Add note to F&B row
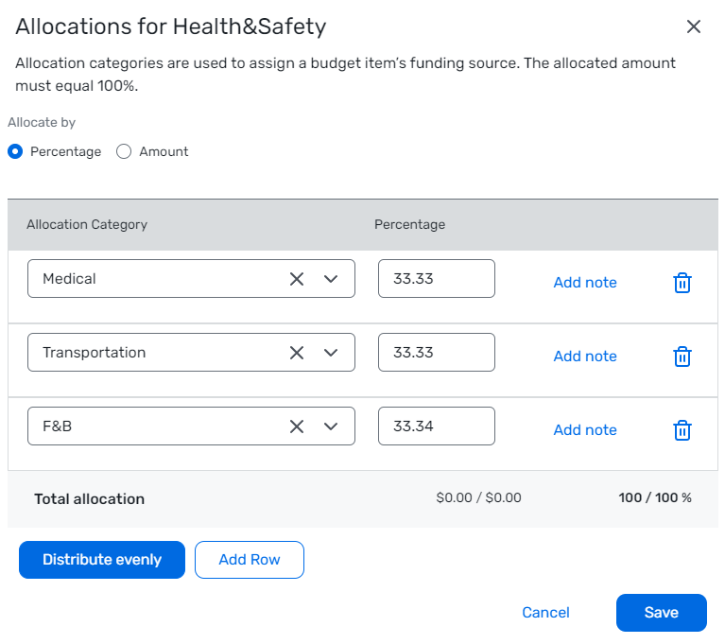This screenshot has width=725, height=644. click(585, 430)
